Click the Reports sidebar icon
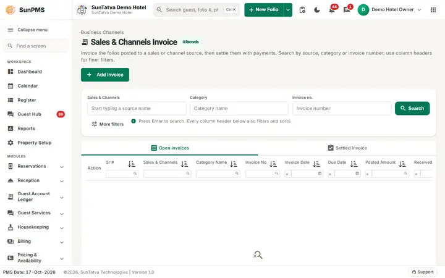445x278 pixels. point(11,128)
